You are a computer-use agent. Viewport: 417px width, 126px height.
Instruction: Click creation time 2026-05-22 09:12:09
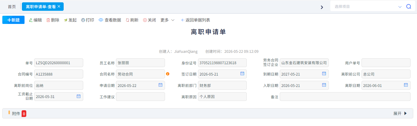[241, 52]
